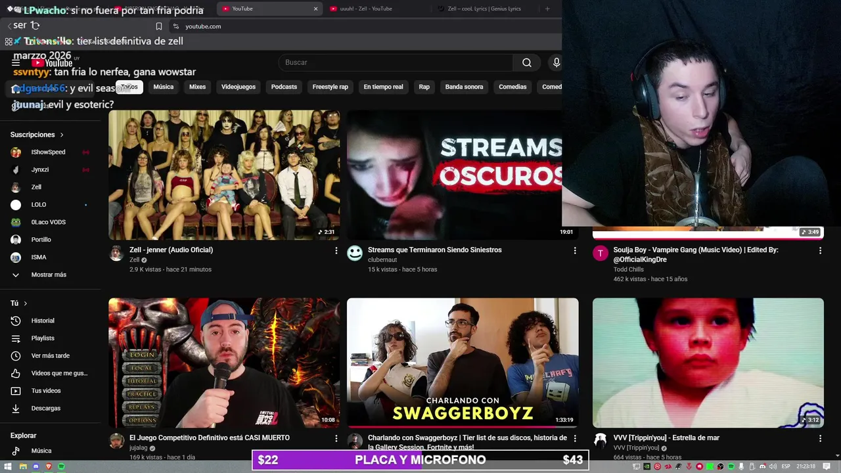Expand the Suscripciones section chevron

point(62,135)
